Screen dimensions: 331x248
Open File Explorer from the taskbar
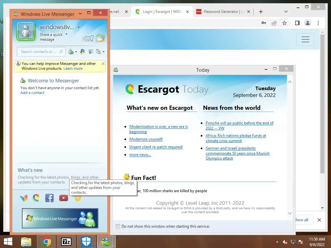(x=26, y=242)
